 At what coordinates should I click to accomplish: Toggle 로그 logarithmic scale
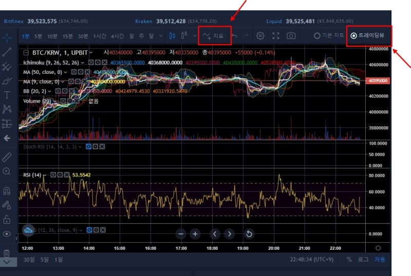363,260
